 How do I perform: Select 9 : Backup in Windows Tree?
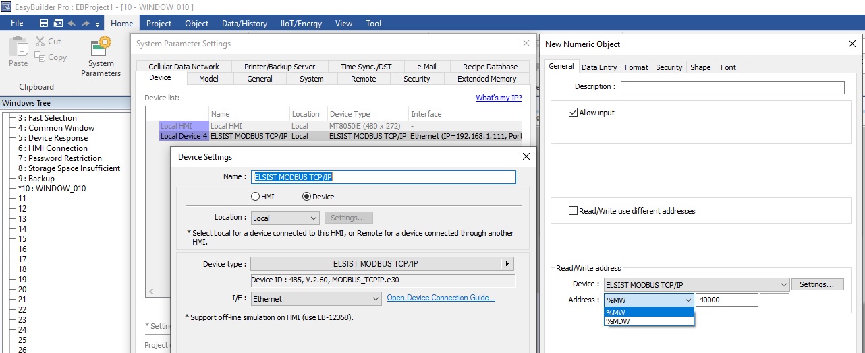[36, 179]
